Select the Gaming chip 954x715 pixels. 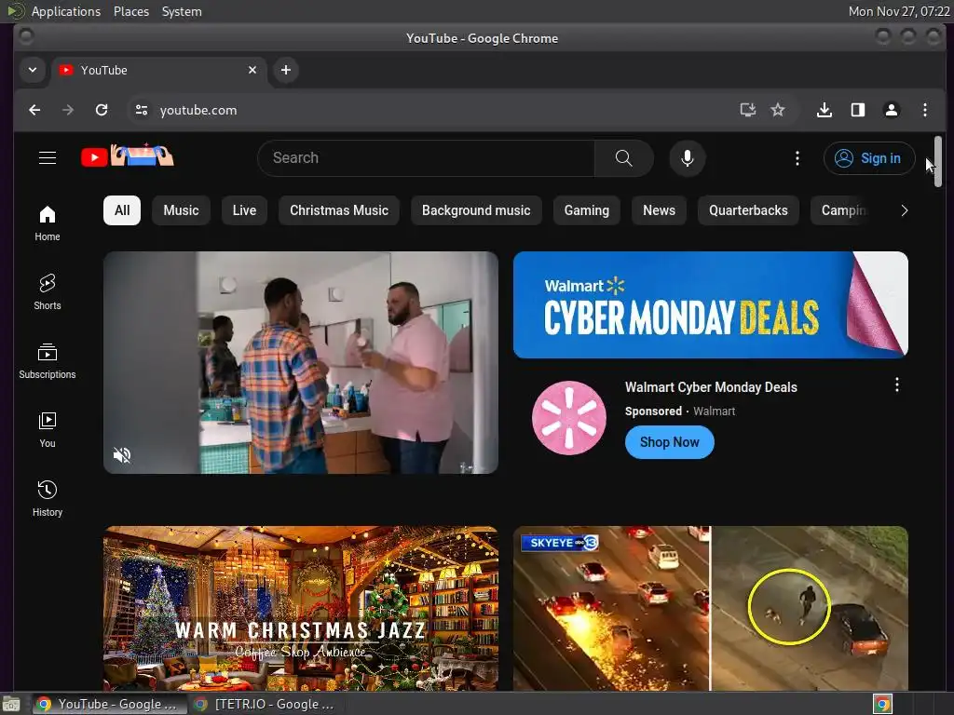[x=587, y=210]
